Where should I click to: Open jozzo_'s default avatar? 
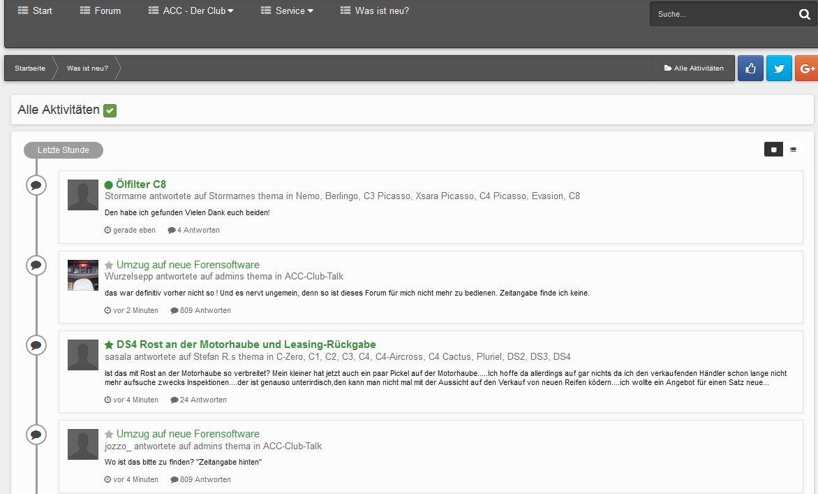click(83, 444)
